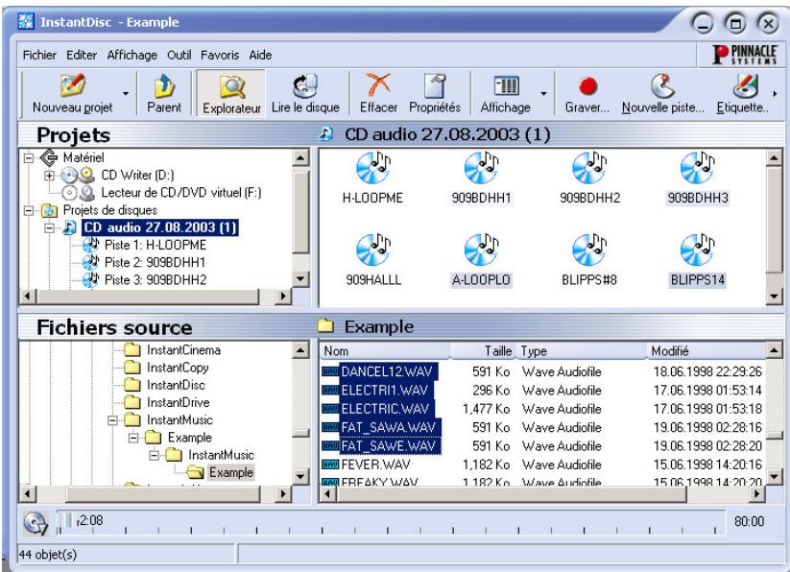
Task: Open the Aide menu
Action: (x=260, y=55)
